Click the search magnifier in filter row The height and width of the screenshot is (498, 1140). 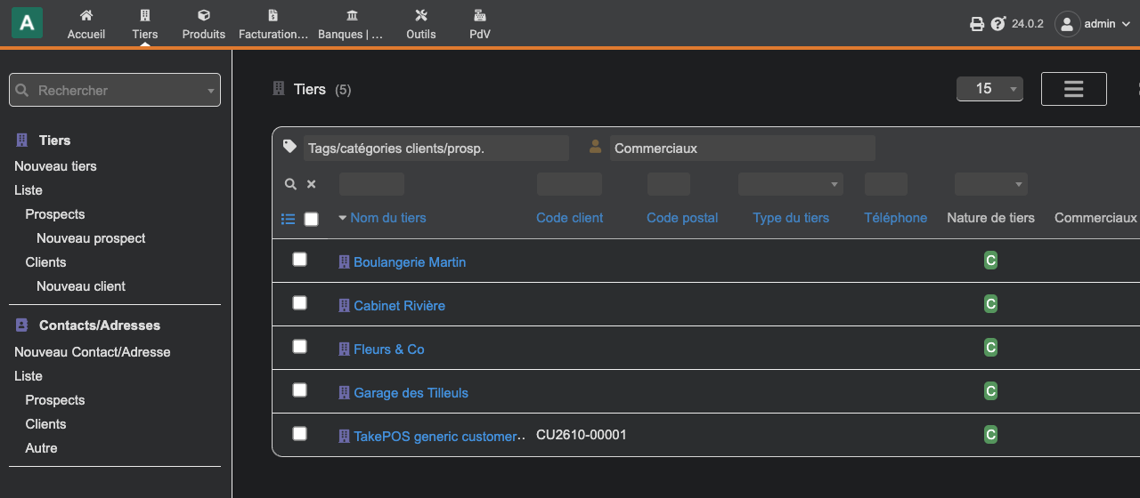click(x=290, y=184)
